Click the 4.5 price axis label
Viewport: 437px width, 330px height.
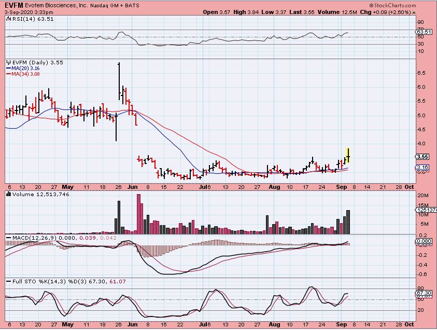coord(421,129)
